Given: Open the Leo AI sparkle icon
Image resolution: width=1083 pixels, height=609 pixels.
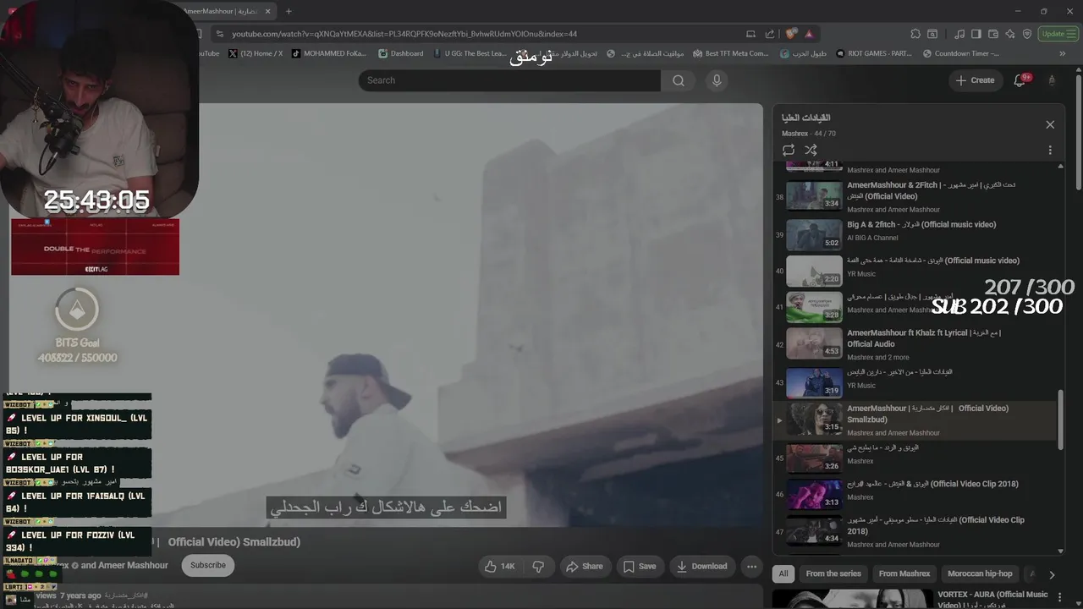Looking at the screenshot, I should (x=1010, y=34).
